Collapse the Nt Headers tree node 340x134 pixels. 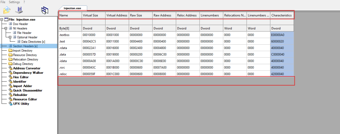(x=6, y=28)
